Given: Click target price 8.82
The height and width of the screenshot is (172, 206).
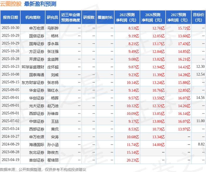Looking at the screenshot, I should tap(201, 144).
